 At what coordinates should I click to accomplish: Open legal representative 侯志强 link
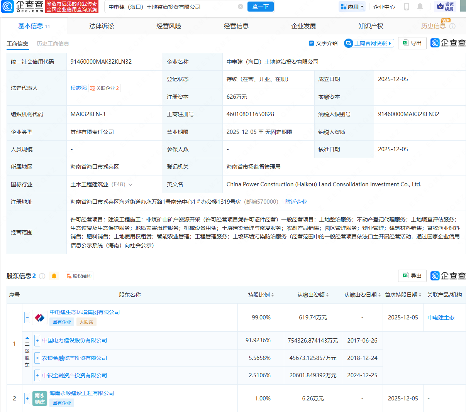coord(78,88)
